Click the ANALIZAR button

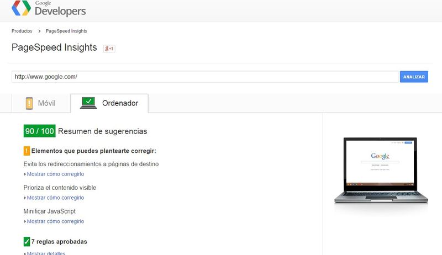click(414, 77)
